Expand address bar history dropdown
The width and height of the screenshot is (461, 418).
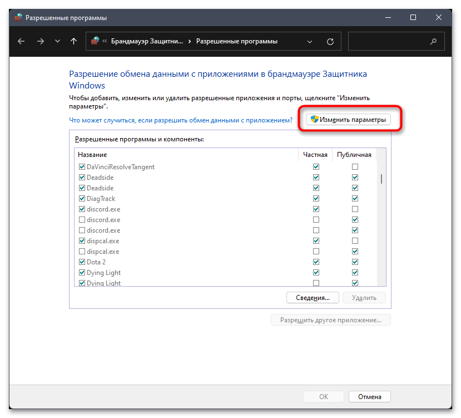(310, 42)
